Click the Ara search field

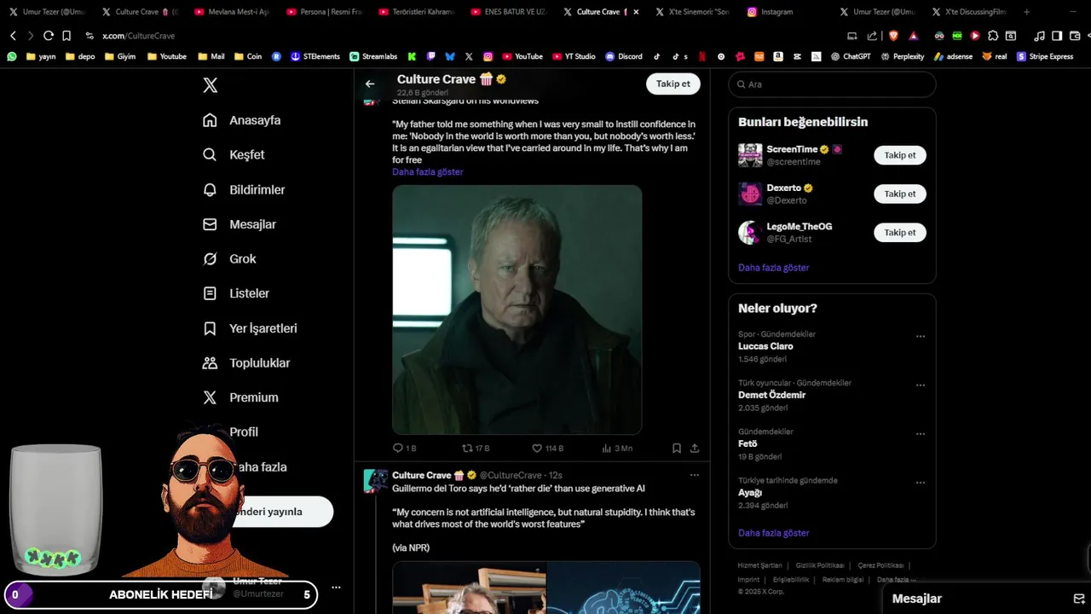(832, 84)
